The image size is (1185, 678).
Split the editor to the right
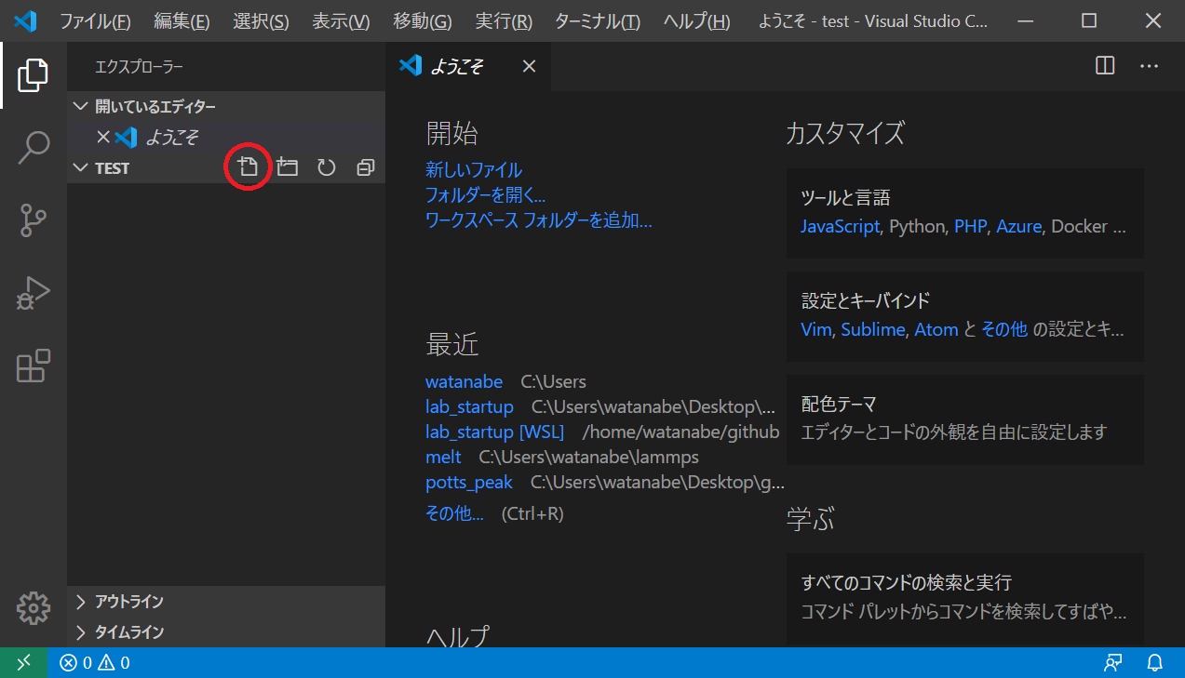point(1105,66)
